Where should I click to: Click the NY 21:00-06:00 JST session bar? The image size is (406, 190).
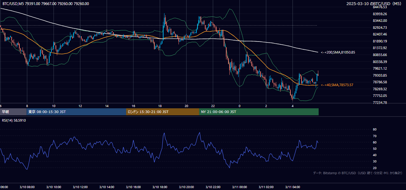[x=259, y=112]
